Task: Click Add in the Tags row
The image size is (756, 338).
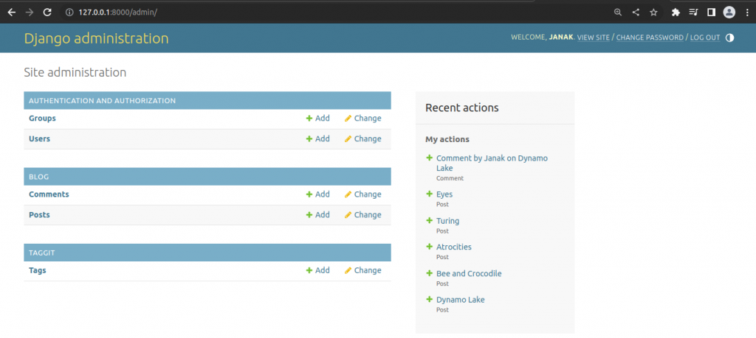Action: [x=317, y=270]
